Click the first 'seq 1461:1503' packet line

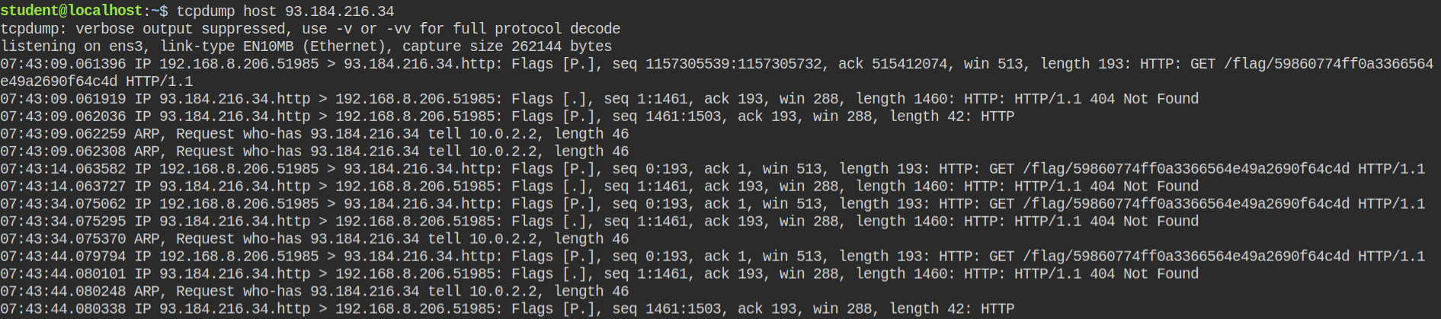click(508, 116)
